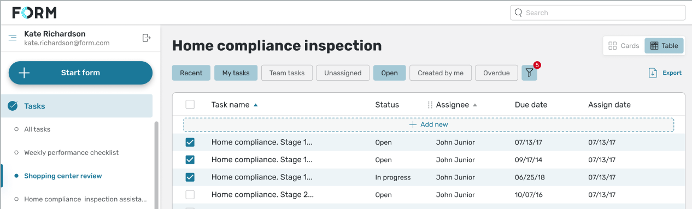The height and width of the screenshot is (209, 692).
Task: Open Shopping center review
Action: click(63, 176)
